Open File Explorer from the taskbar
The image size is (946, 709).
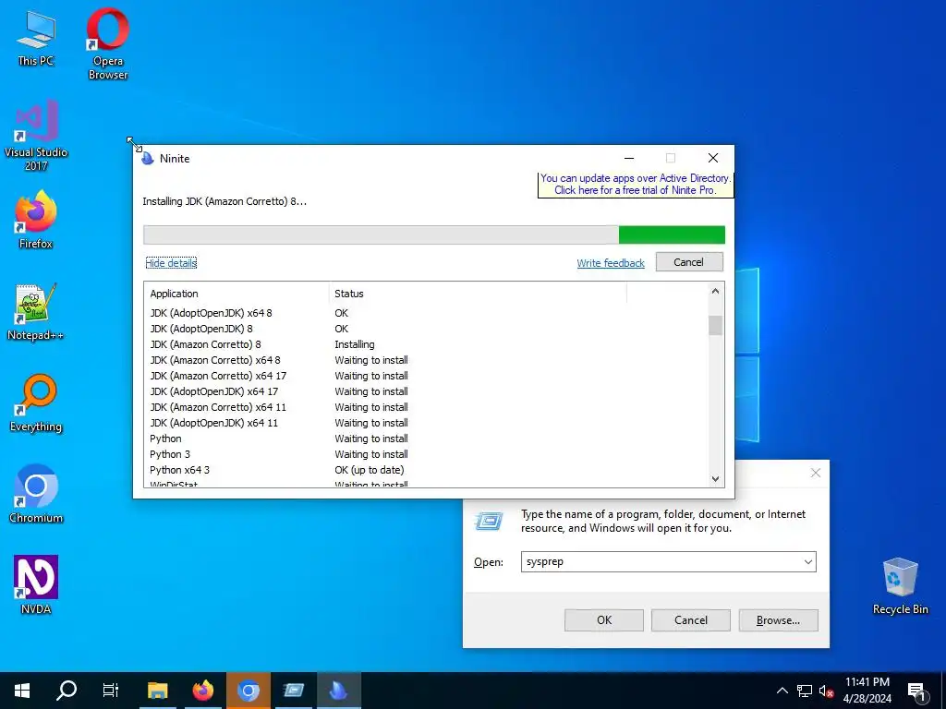157,691
